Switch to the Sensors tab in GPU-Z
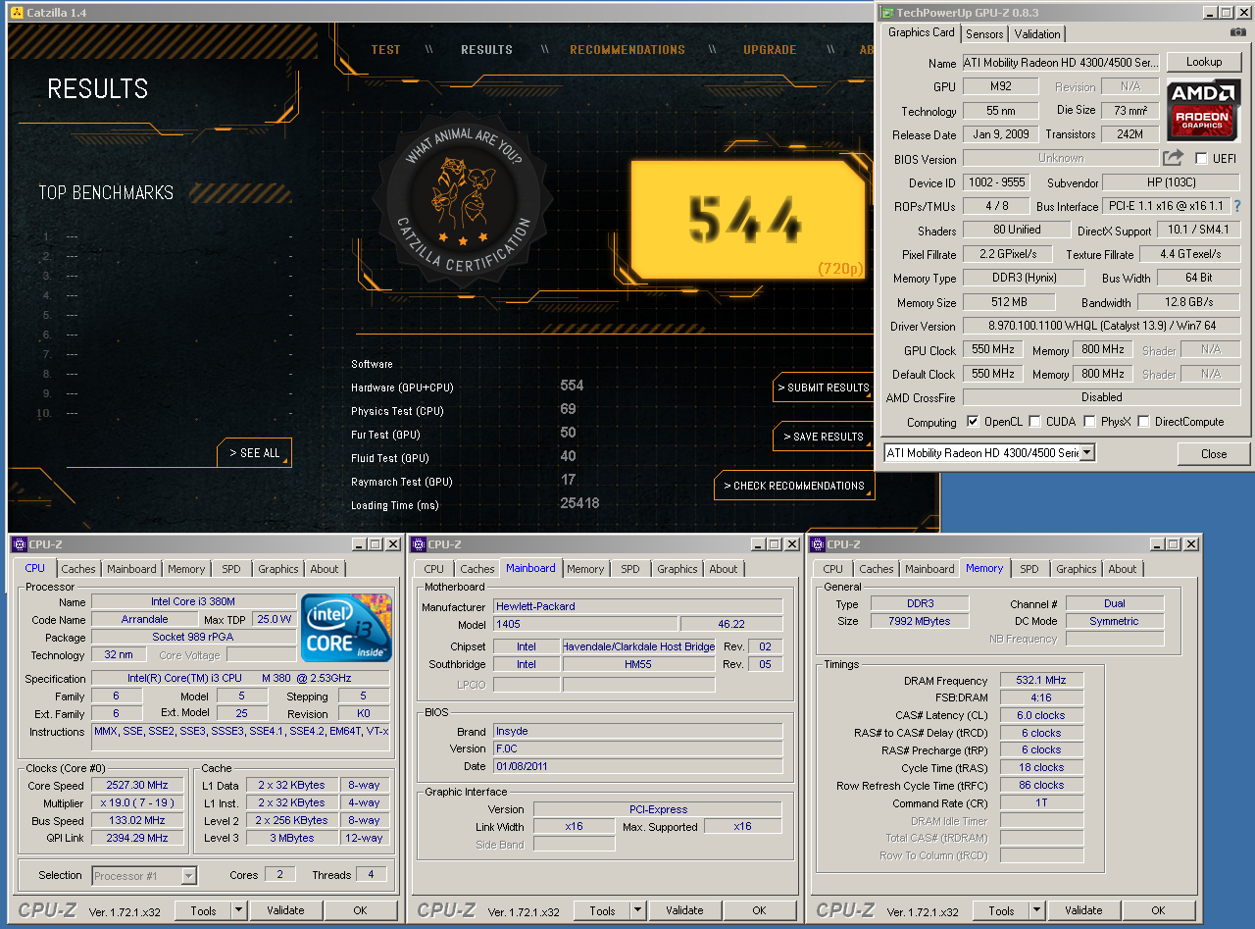 tap(984, 33)
